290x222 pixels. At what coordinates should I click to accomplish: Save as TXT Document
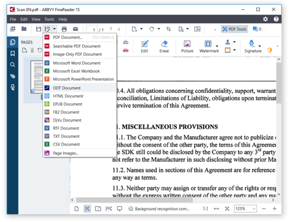coord(80,136)
